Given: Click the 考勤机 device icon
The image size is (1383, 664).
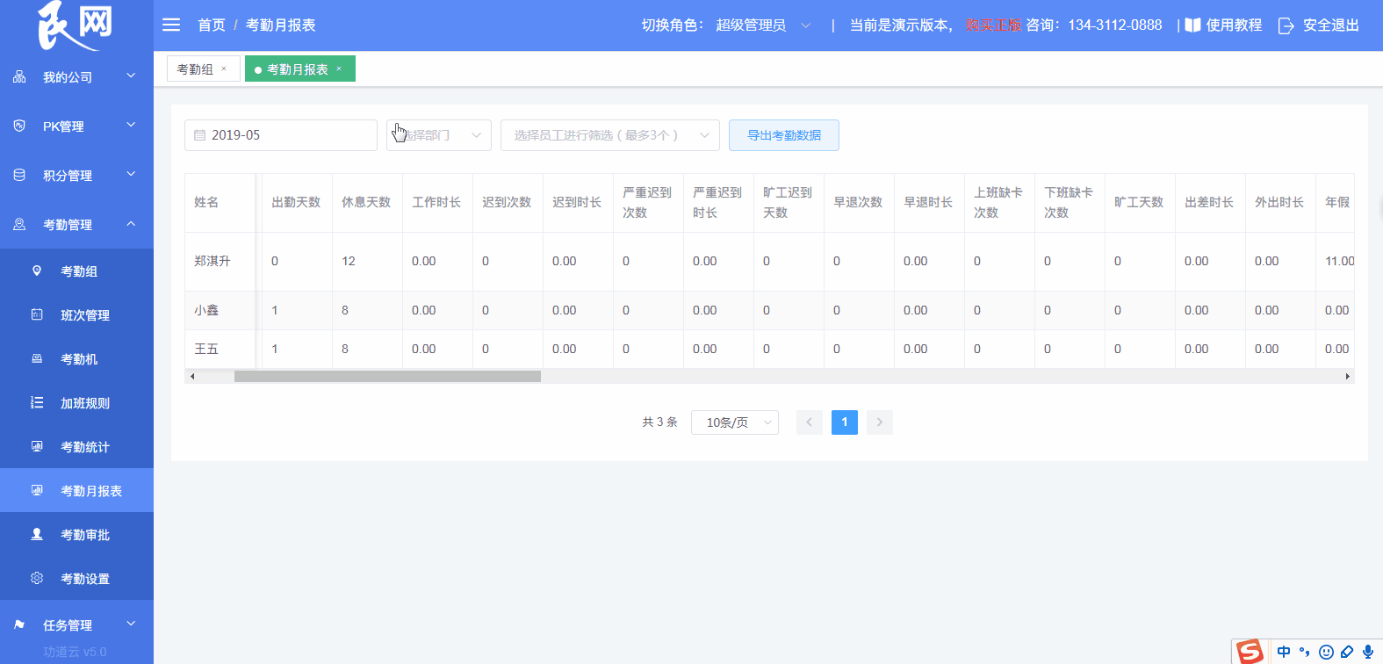Looking at the screenshot, I should pos(37,358).
